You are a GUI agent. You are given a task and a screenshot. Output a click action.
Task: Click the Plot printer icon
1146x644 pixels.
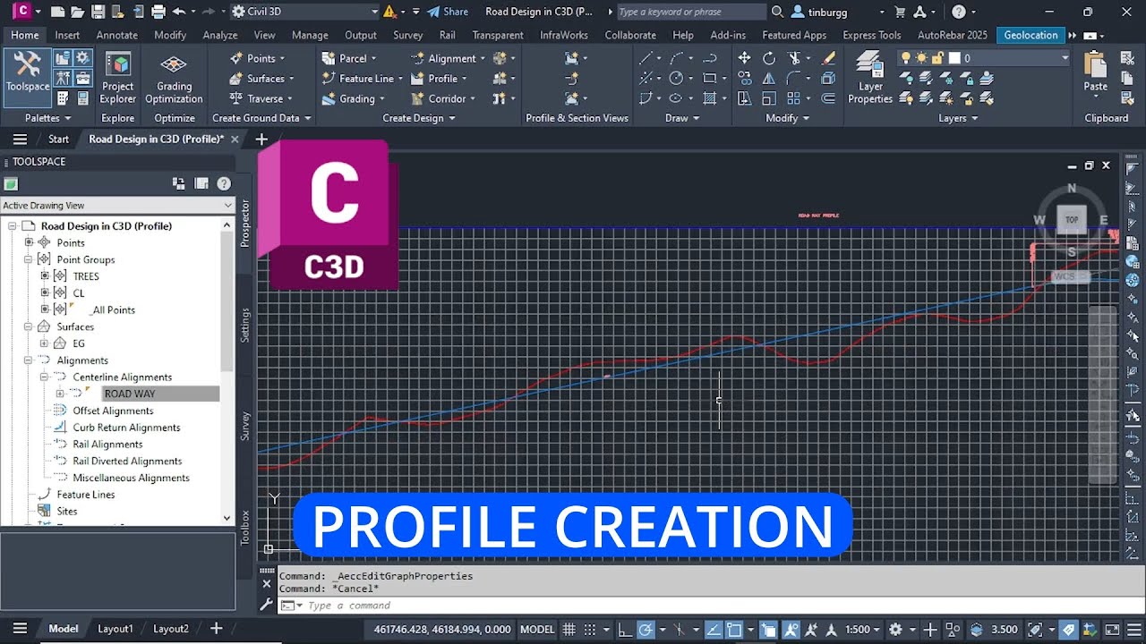(x=158, y=12)
